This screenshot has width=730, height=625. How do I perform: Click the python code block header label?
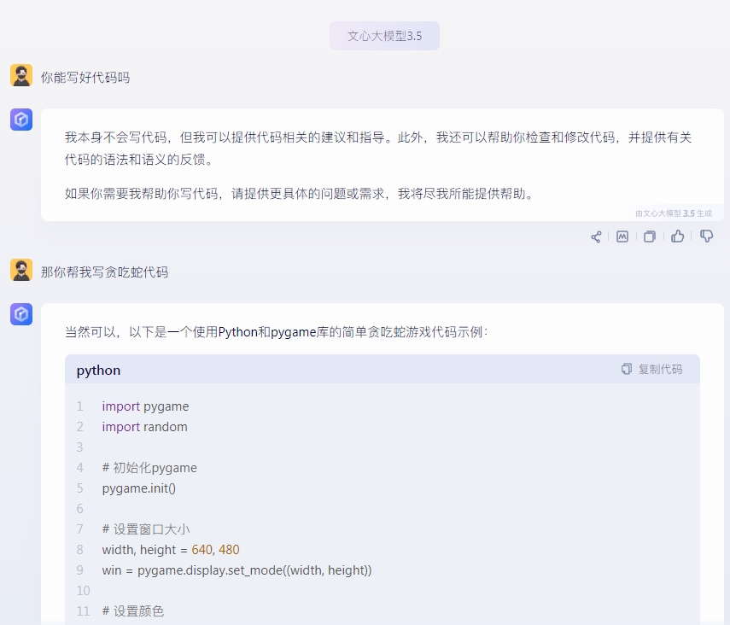pyautogui.click(x=98, y=371)
